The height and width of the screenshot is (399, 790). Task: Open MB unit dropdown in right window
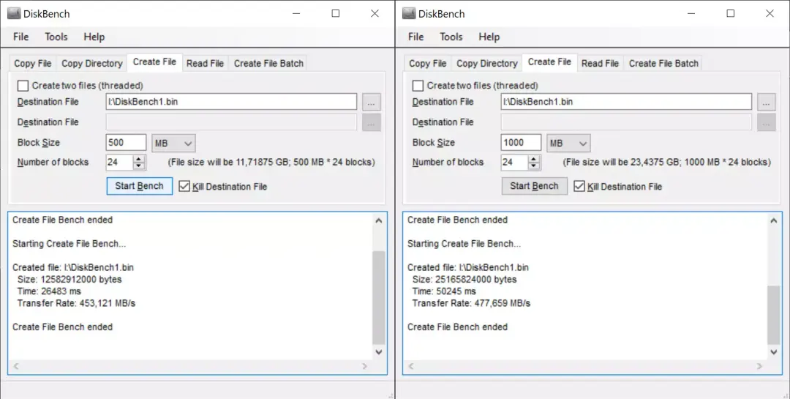(569, 143)
